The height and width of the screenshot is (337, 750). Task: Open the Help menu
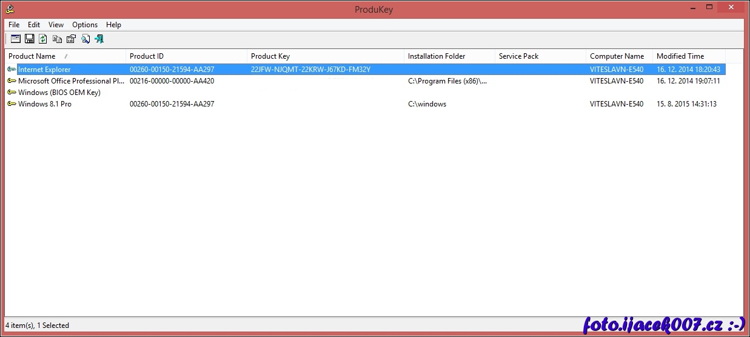113,25
